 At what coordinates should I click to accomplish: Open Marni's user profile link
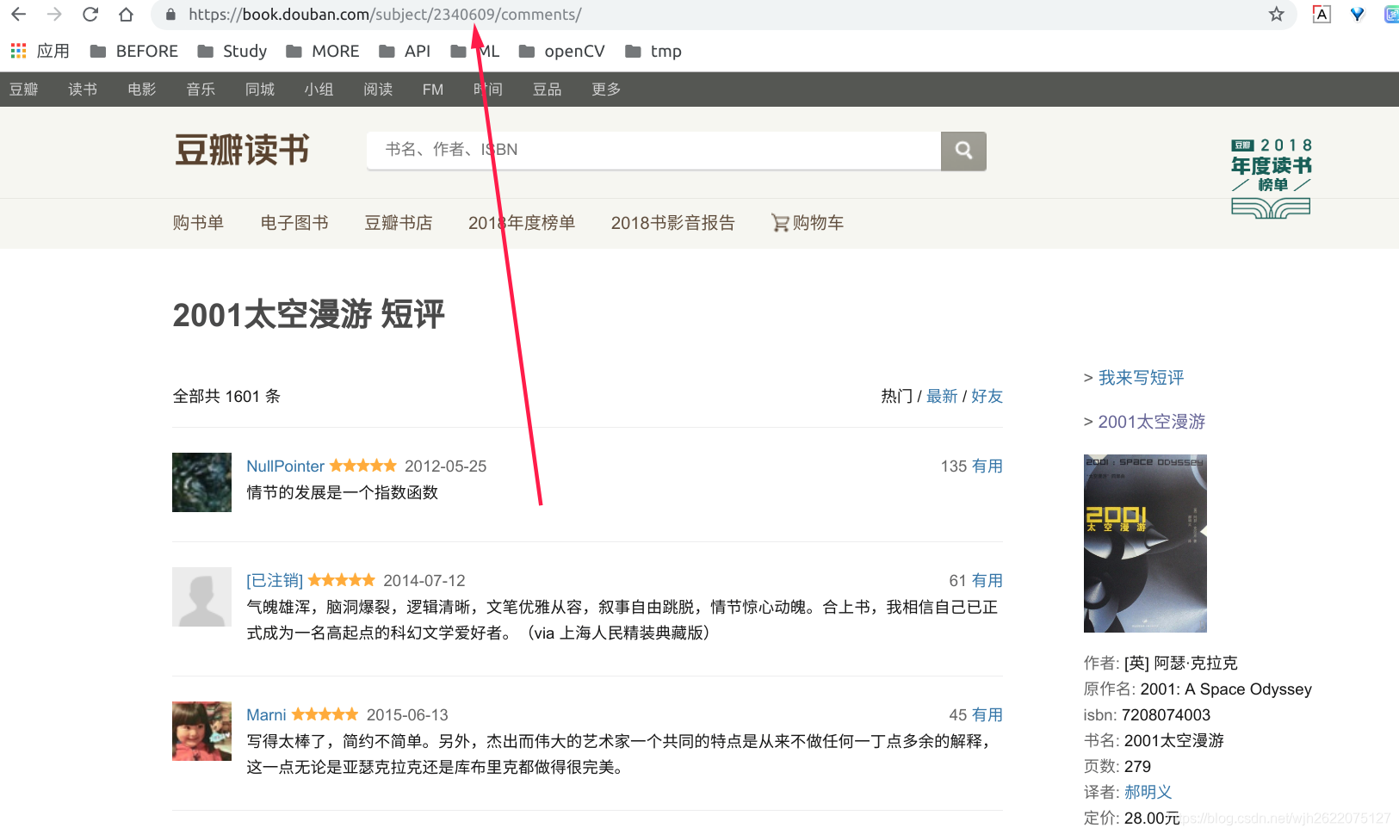(266, 715)
